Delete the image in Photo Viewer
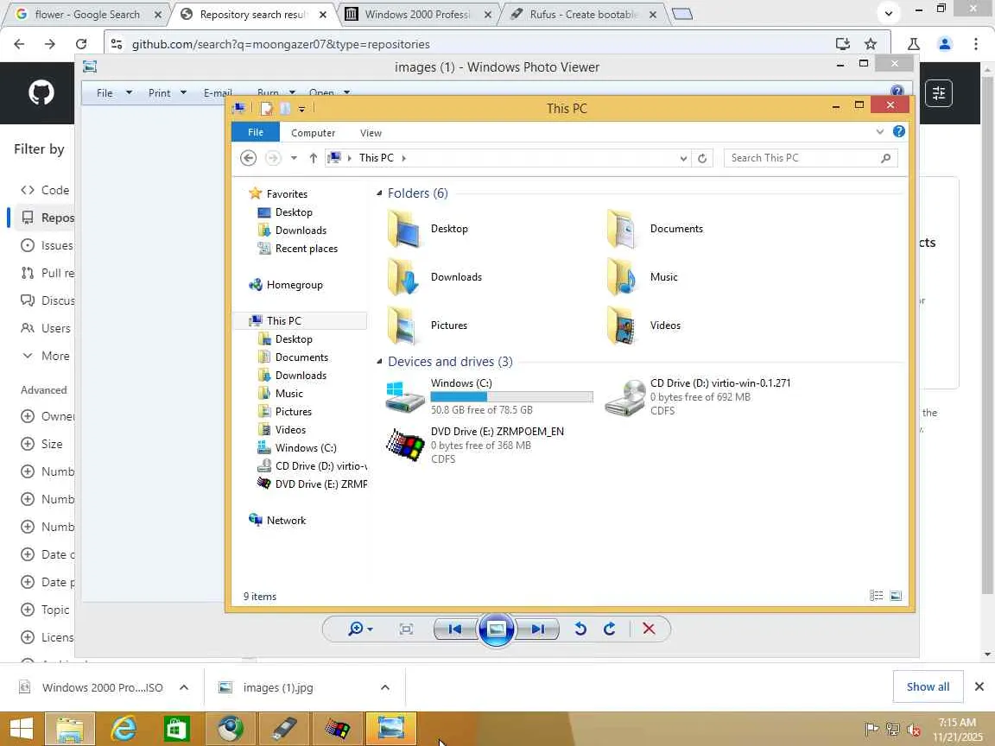The width and height of the screenshot is (995, 746). coord(649,629)
